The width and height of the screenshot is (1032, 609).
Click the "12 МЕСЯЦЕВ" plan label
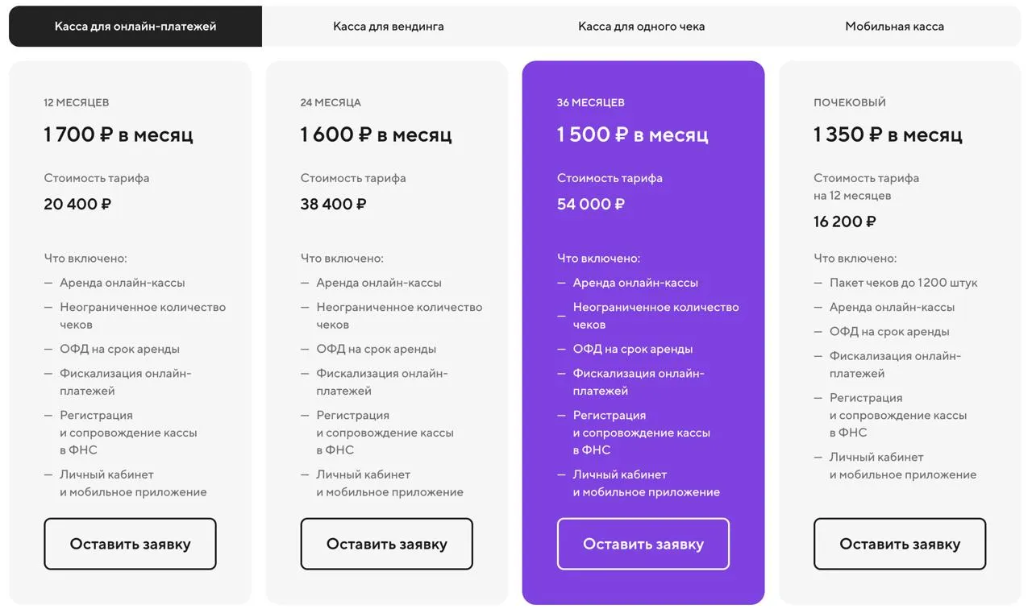click(x=77, y=102)
